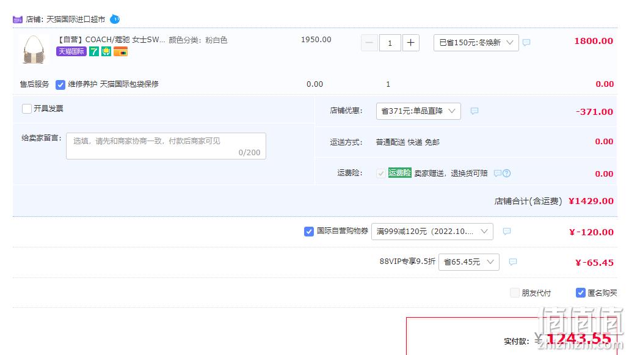Click the green 运费险 tag
This screenshot has width=629, height=355.
[399, 173]
